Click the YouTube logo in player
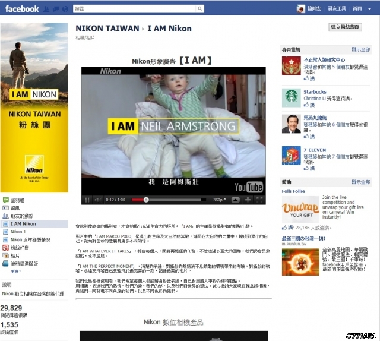 tap(249, 187)
